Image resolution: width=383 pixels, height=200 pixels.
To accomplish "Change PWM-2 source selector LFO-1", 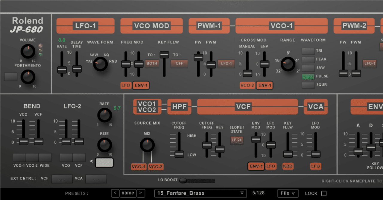I will (x=370, y=64).
